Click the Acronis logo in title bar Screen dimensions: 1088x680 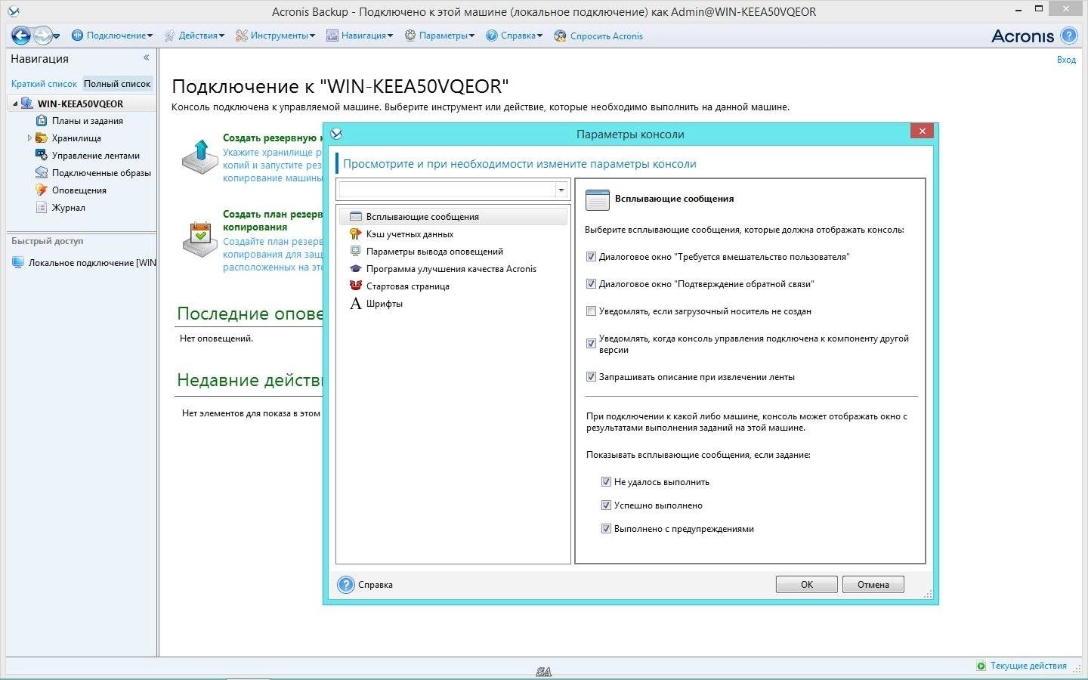coord(13,11)
